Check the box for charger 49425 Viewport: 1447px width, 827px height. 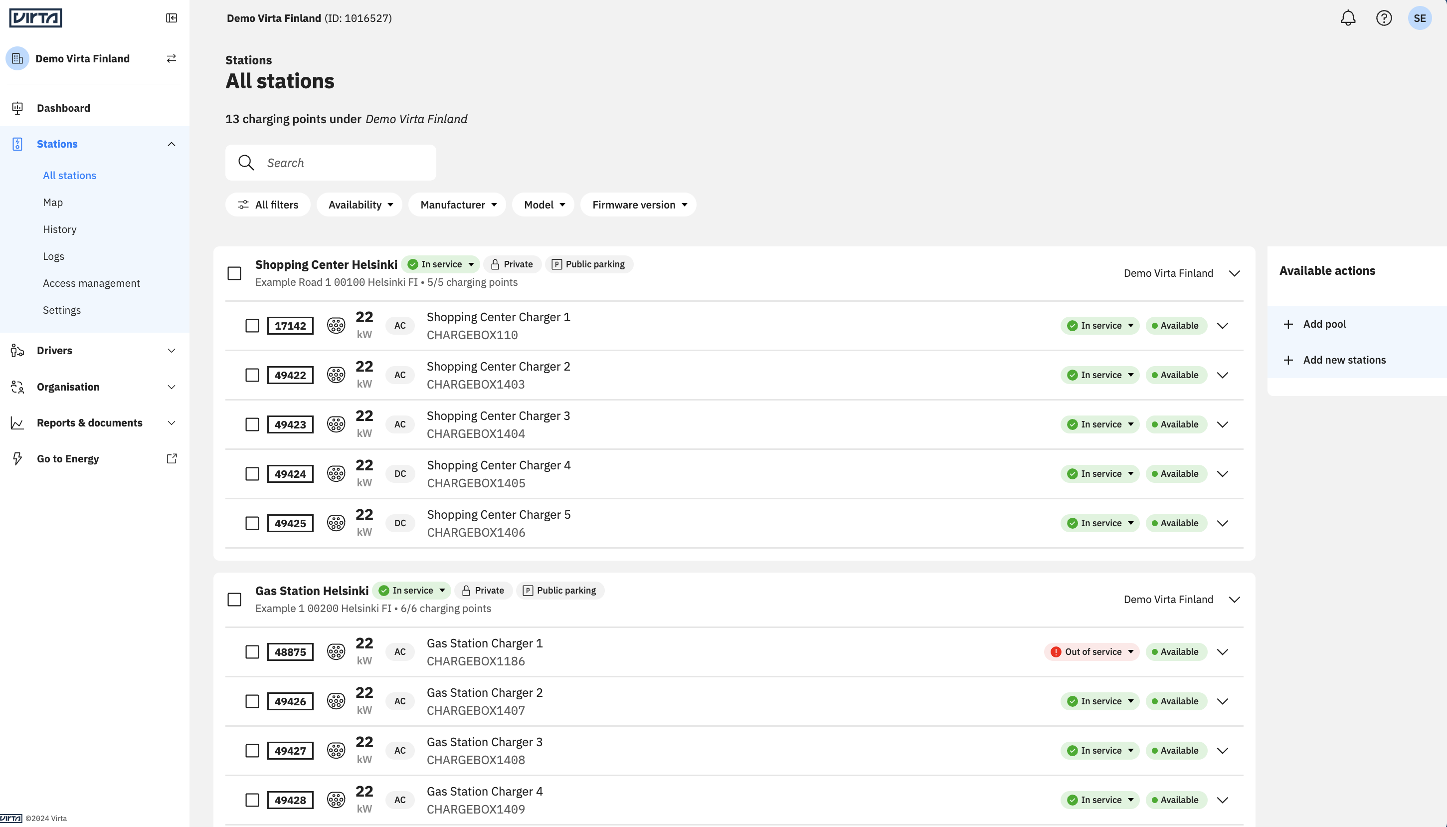pos(252,524)
